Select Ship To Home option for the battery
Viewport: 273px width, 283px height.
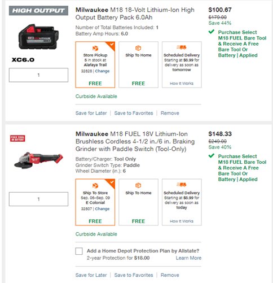tap(138, 64)
